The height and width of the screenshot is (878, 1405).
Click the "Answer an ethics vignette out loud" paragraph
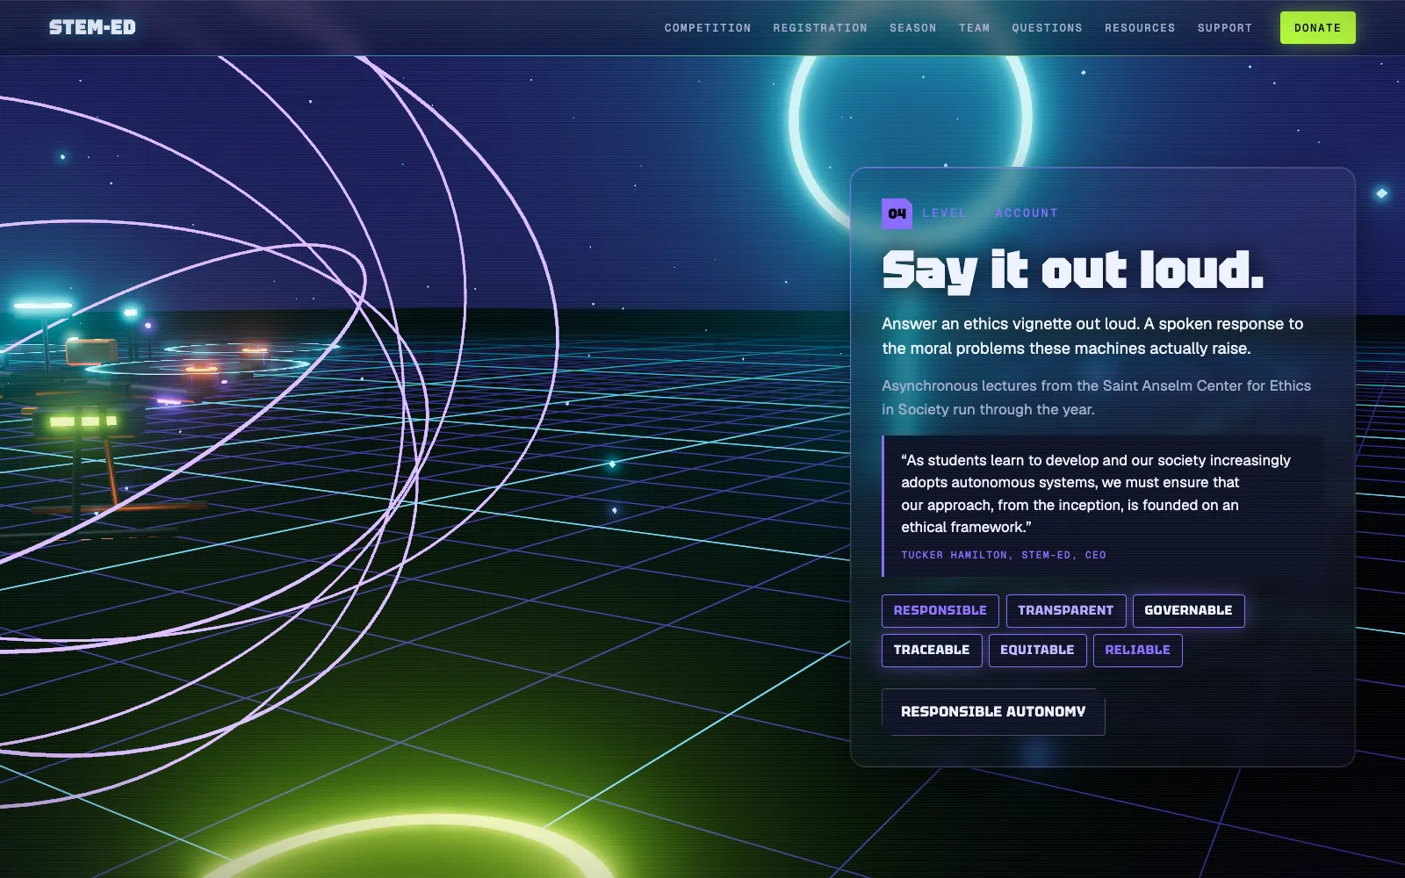pyautogui.click(x=1092, y=336)
